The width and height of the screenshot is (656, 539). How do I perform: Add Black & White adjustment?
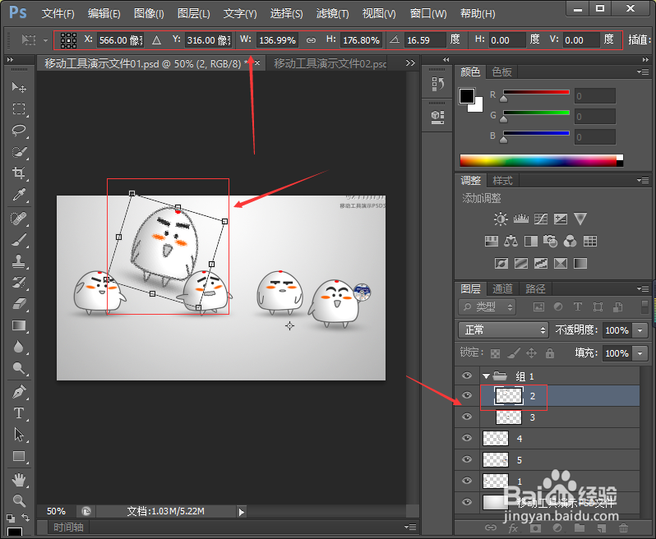[531, 241]
